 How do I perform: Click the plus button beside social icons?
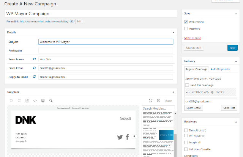134,136
